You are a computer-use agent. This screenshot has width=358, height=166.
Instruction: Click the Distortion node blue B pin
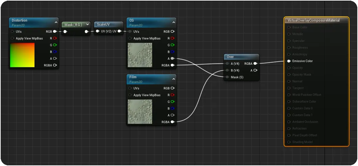tap(55, 52)
